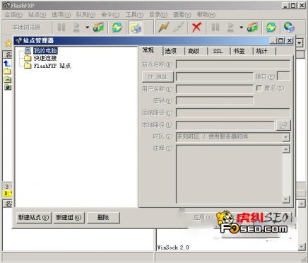Click browse folder button beside 本地路径
Image resolution: width=308 pixels, height=263 pixels.
point(283,125)
